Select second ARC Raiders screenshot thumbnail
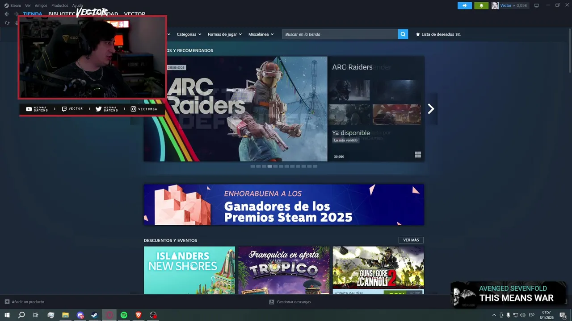The image size is (572, 321). 397,91
